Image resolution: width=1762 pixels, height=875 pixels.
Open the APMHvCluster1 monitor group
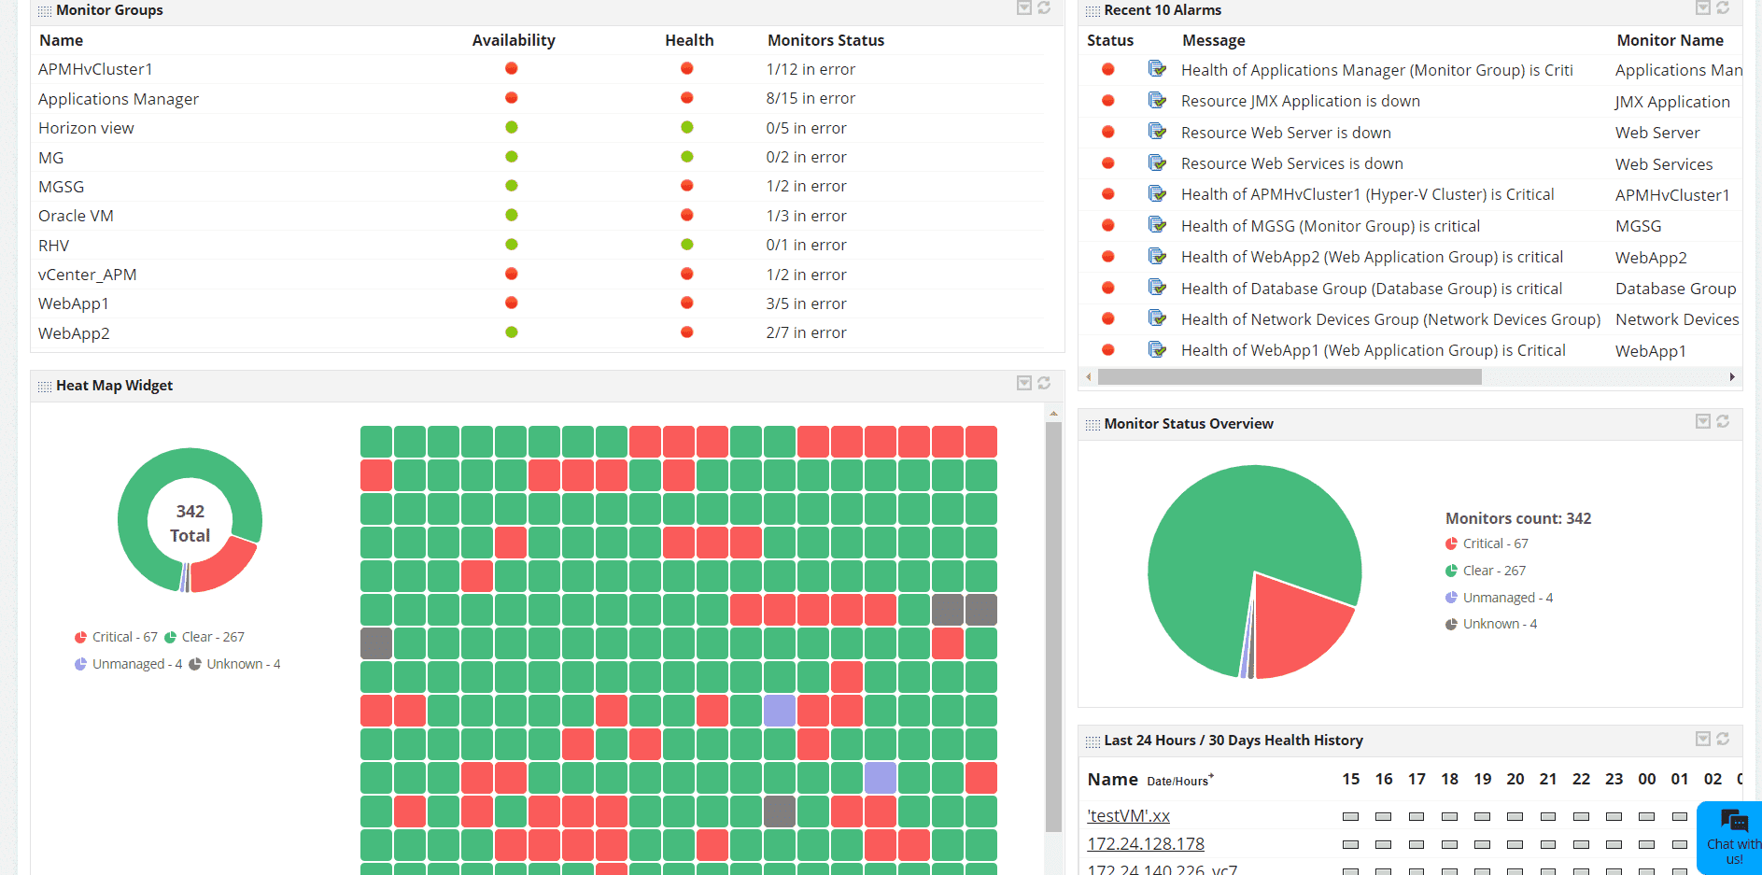(x=95, y=68)
